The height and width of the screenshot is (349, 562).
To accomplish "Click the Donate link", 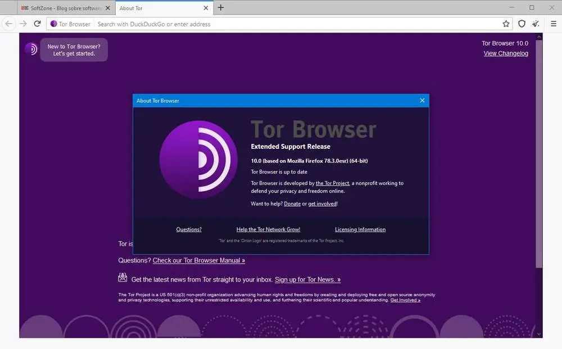I will pos(292,203).
